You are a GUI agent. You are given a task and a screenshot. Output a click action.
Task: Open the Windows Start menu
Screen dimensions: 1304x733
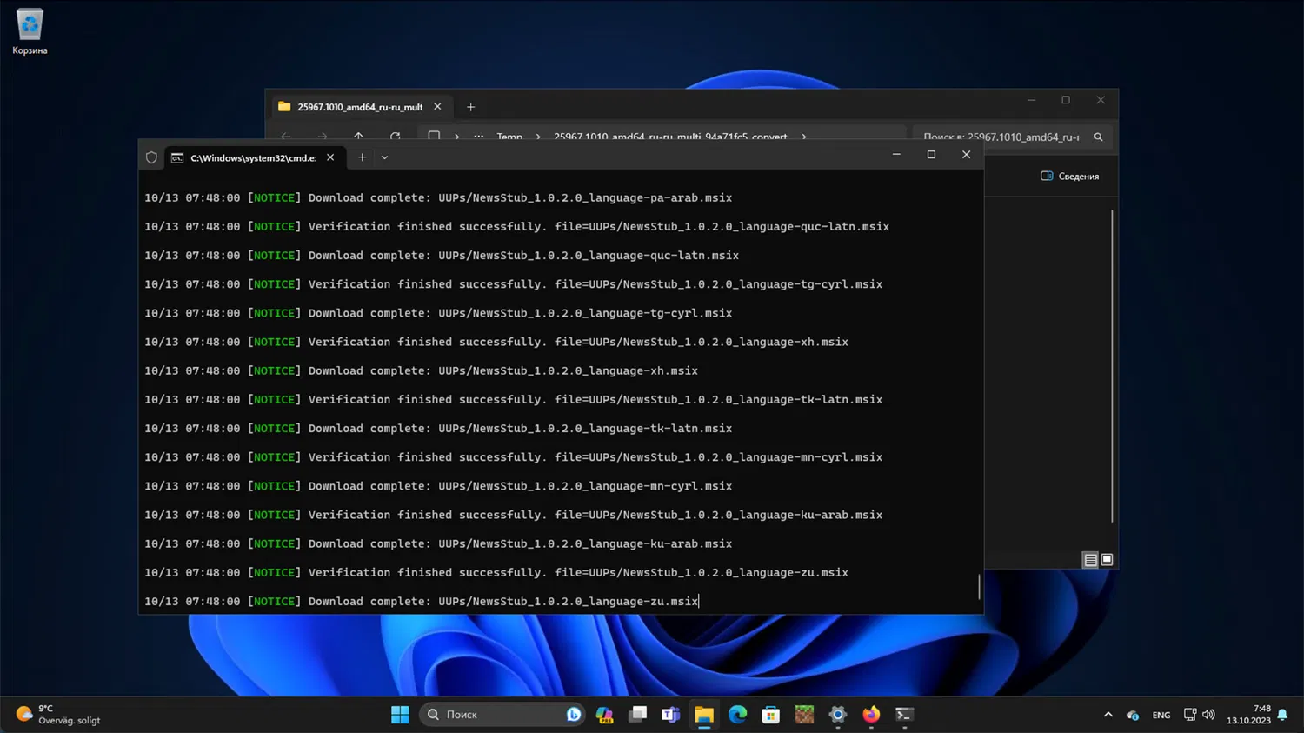tap(400, 715)
